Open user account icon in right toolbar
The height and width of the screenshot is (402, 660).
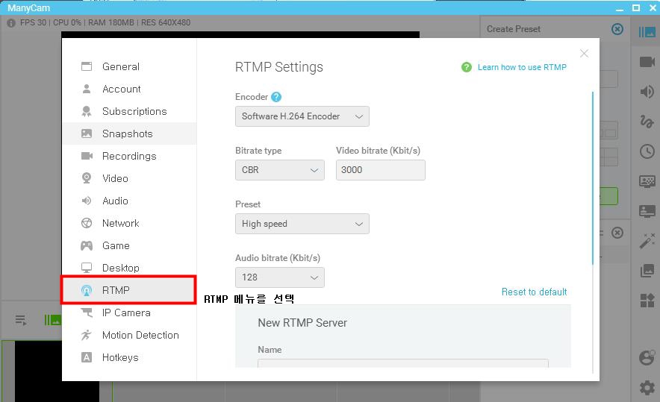pyautogui.click(x=647, y=357)
